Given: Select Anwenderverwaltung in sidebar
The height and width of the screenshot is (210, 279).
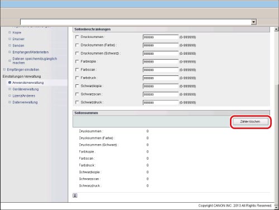Looking at the screenshot, I should pos(28,83).
